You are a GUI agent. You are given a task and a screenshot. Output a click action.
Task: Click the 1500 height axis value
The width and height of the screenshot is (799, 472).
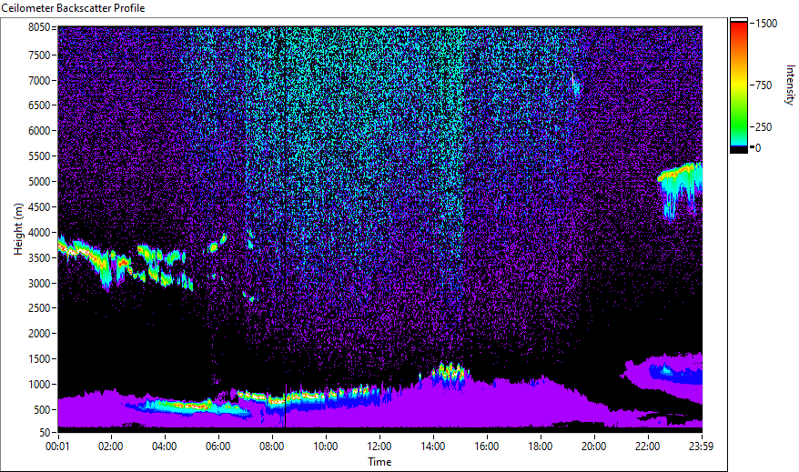39,359
